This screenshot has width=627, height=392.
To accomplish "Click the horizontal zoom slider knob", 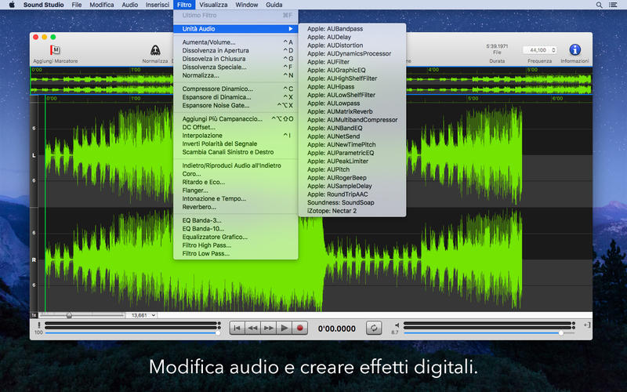I will (x=69, y=315).
